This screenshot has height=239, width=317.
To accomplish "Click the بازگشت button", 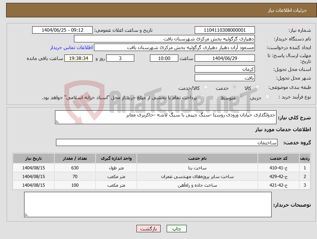I will [x=148, y=228].
